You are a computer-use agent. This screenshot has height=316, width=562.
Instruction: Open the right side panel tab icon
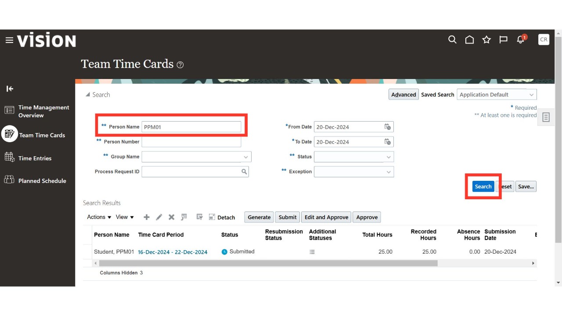(546, 117)
